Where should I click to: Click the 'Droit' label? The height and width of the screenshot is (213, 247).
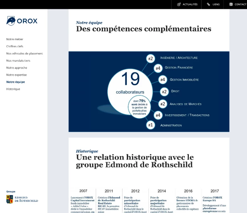click(x=175, y=91)
